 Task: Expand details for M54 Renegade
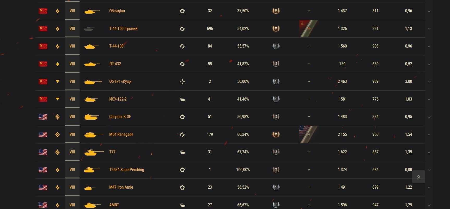(429, 135)
